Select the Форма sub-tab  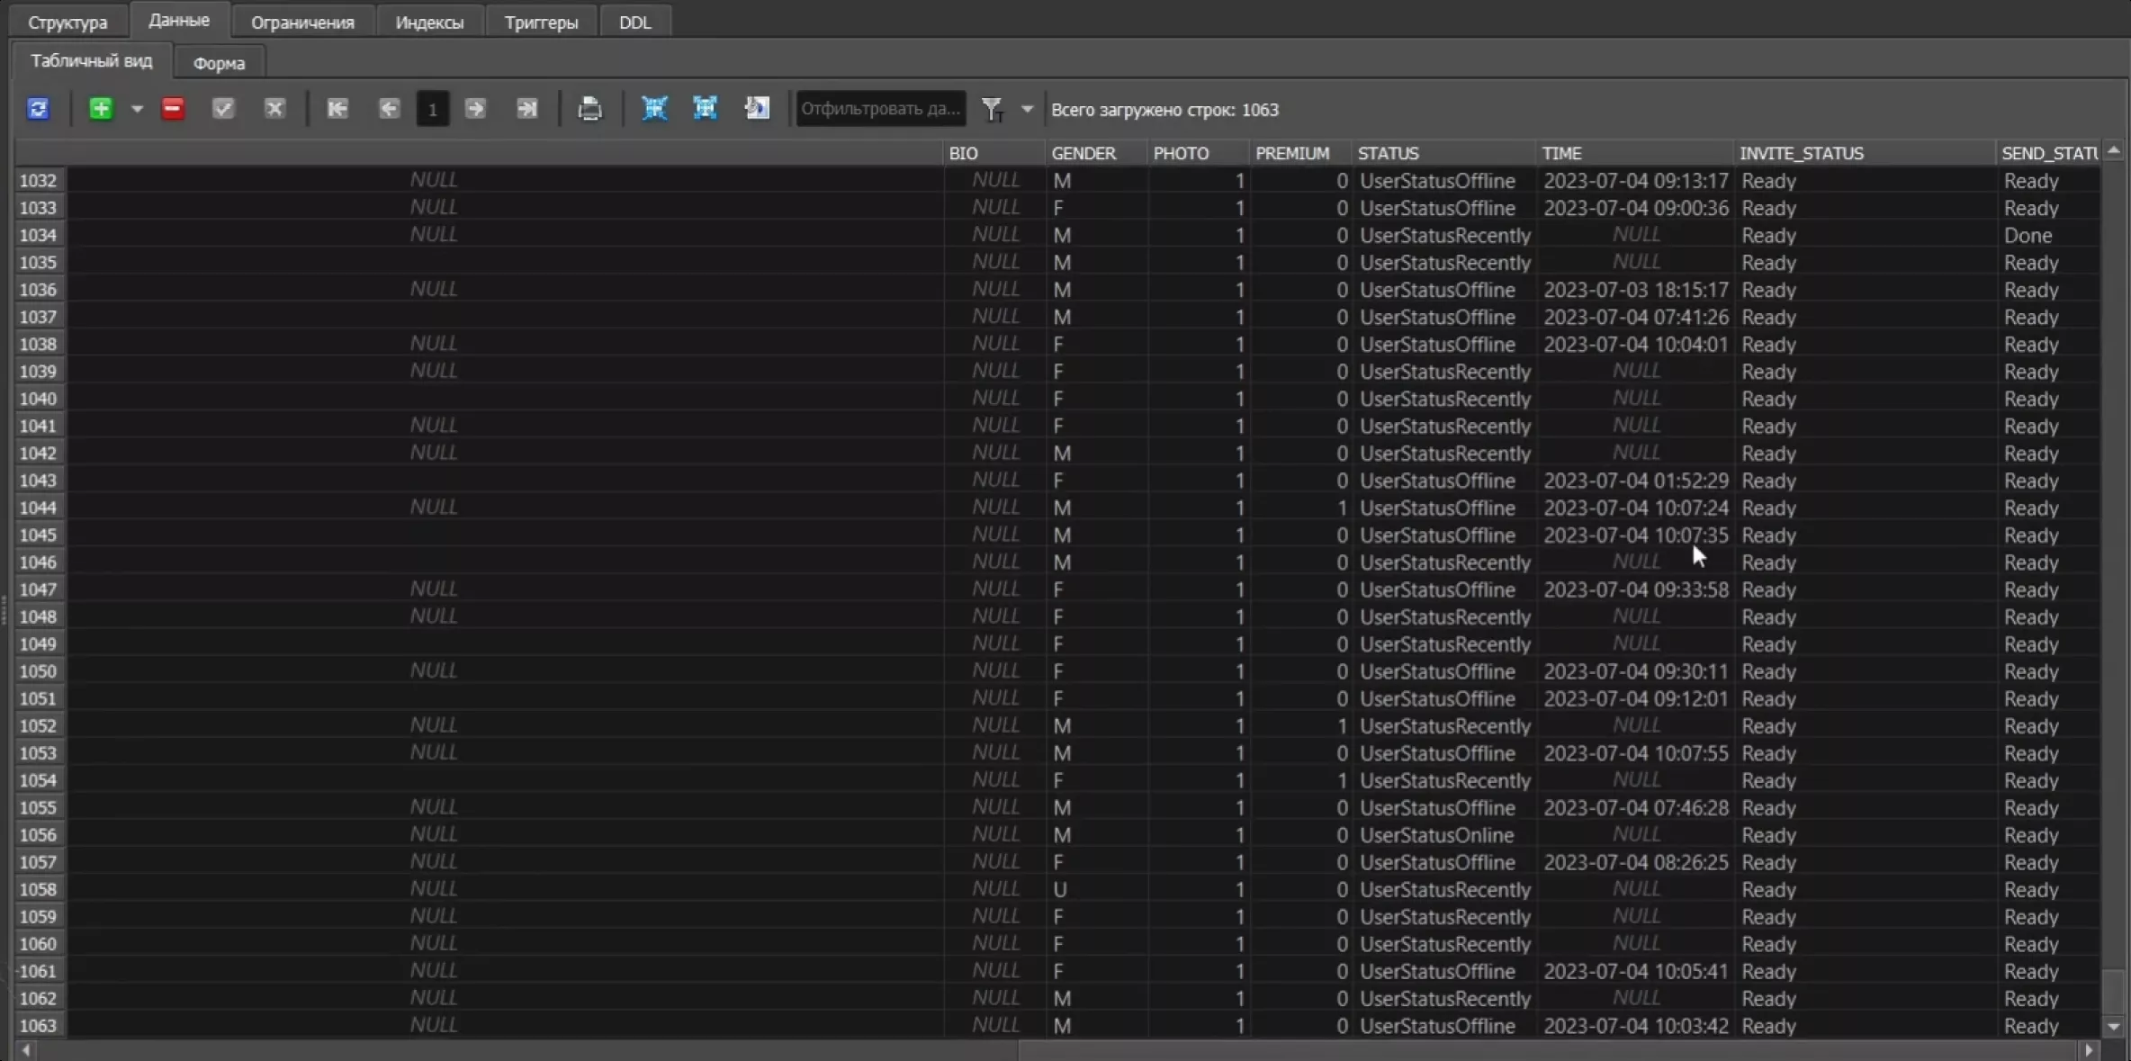click(x=219, y=63)
